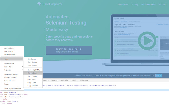Image resolution: width=169 pixels, height=105 pixels.
Task: Click the chevron arrow on Start Your Free Trial
Action: [81, 49]
